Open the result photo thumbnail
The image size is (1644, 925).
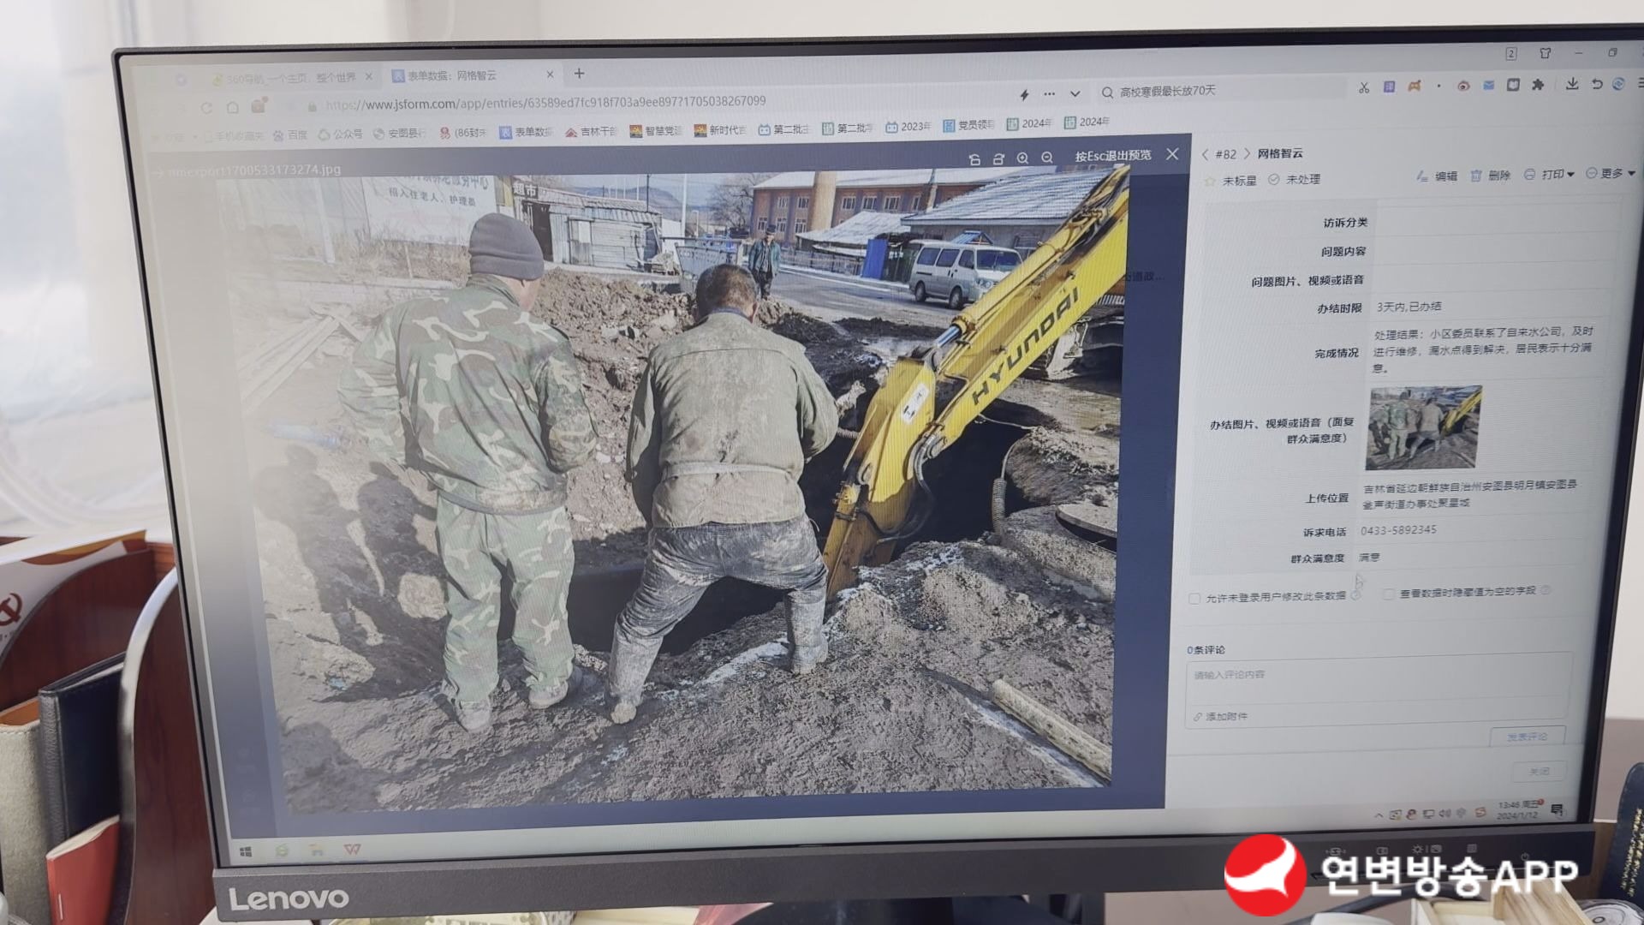1423,427
